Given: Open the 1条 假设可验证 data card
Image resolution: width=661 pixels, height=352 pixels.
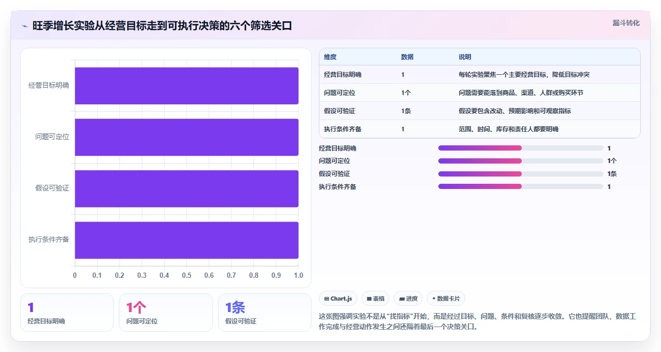Looking at the screenshot, I should pyautogui.click(x=265, y=313).
